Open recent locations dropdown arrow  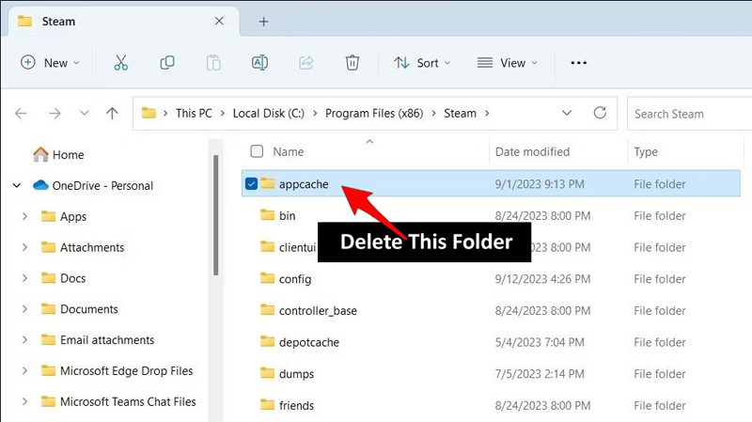[x=85, y=113]
